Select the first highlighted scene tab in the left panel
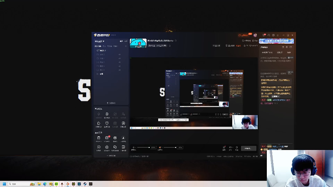Viewport: 333px width, 187px height. pos(98,46)
